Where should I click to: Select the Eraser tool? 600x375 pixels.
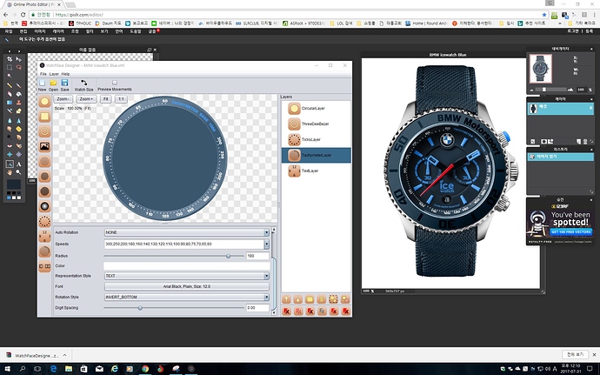(10, 94)
